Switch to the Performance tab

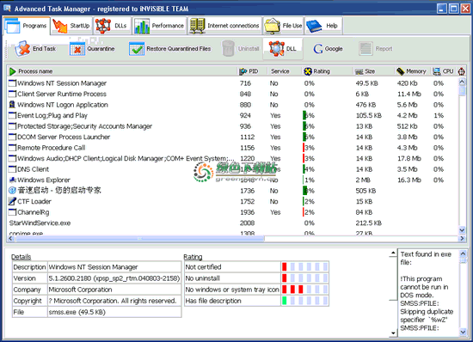tap(159, 26)
